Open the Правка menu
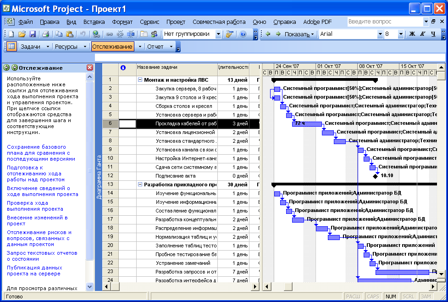Image resolution: width=448 pixels, height=302 pixels. tap(50, 22)
